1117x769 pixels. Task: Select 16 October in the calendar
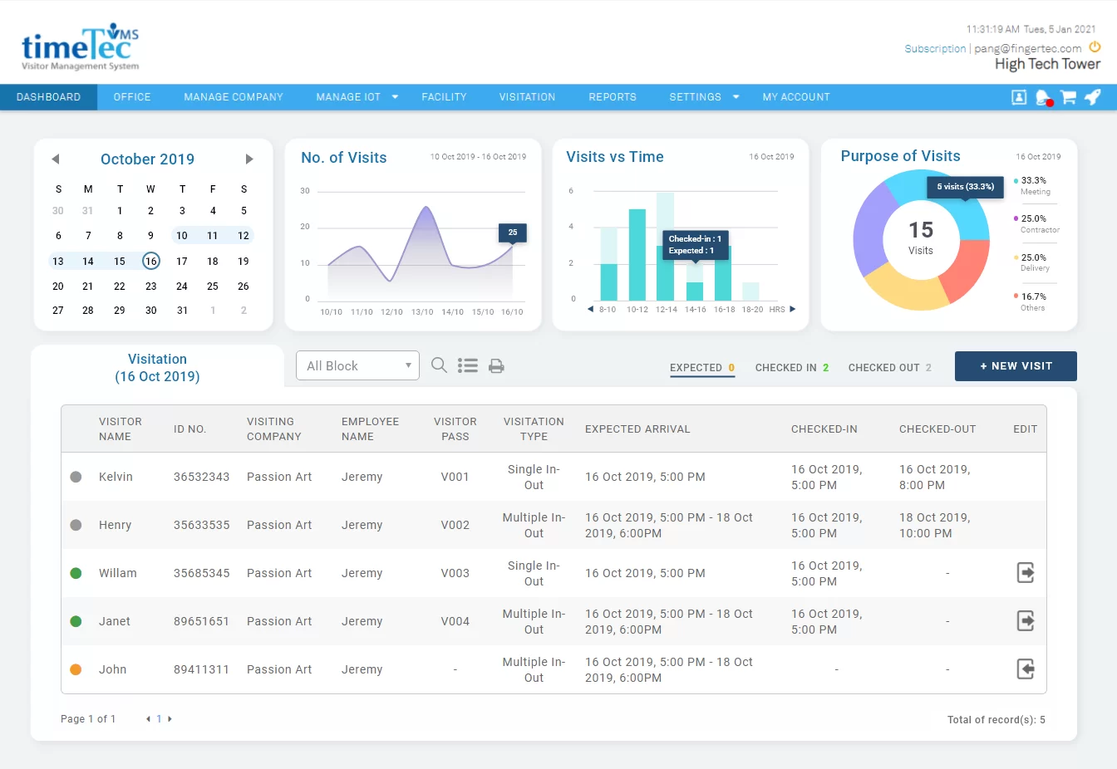tap(150, 261)
